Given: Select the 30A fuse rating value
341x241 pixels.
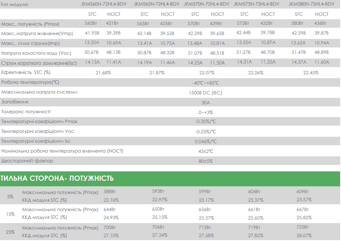Looking at the screenshot, I should coord(205,102).
